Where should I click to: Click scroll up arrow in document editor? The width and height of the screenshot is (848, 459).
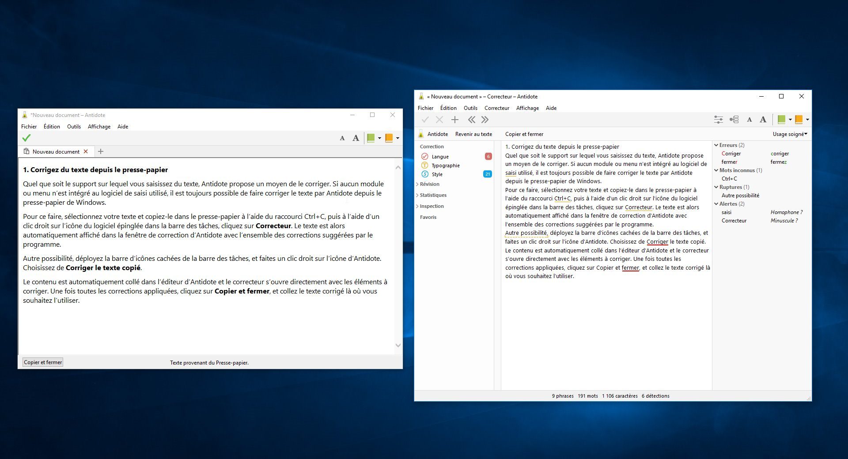pyautogui.click(x=398, y=167)
